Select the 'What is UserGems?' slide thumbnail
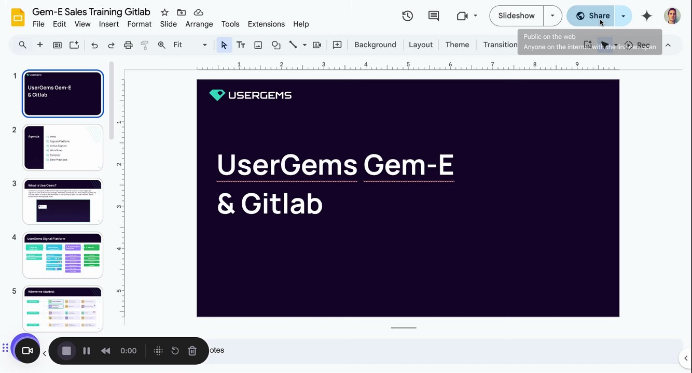Image resolution: width=692 pixels, height=373 pixels. (x=63, y=202)
